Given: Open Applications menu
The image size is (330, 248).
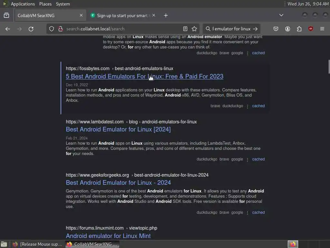Looking at the screenshot, I should point(23,4).
